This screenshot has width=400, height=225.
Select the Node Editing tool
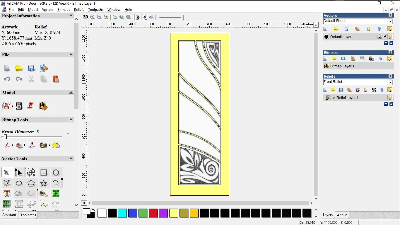(x=19, y=173)
